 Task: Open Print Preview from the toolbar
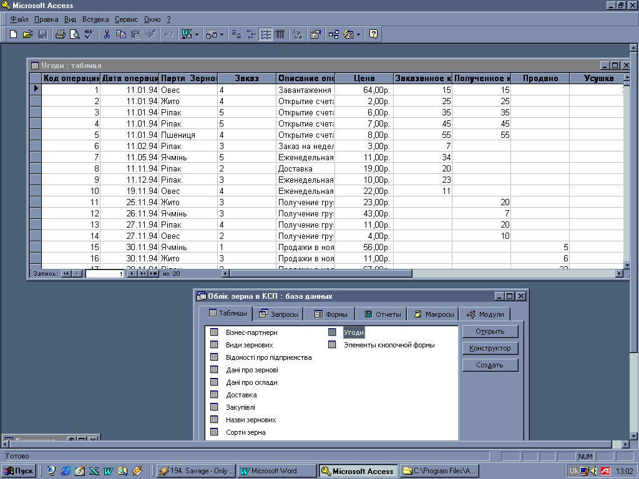click(74, 34)
